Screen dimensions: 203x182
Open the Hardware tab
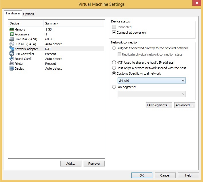(x=13, y=14)
